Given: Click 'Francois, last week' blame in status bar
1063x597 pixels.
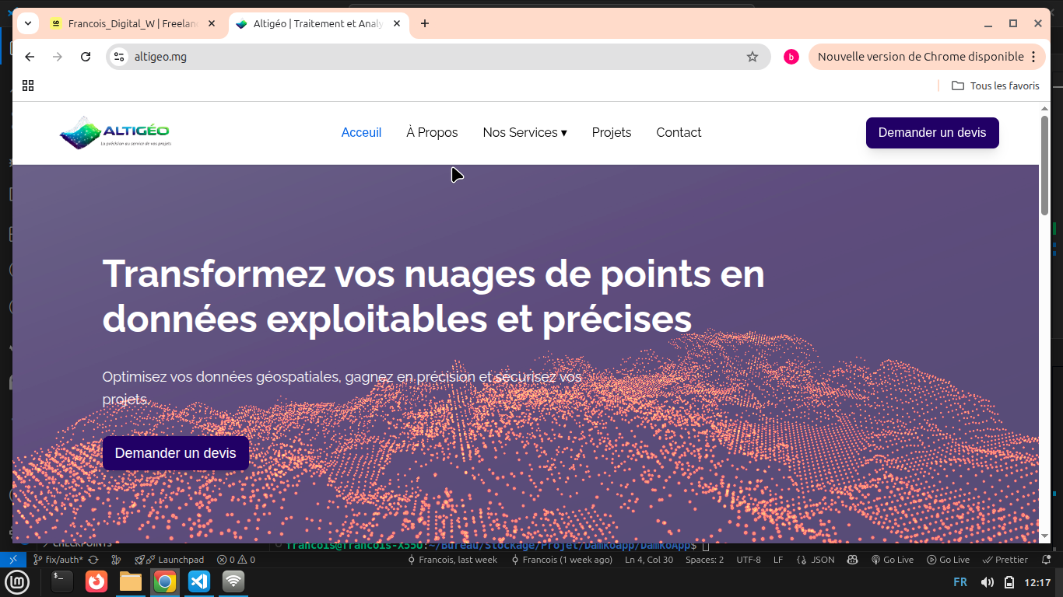Looking at the screenshot, I should 452,560.
